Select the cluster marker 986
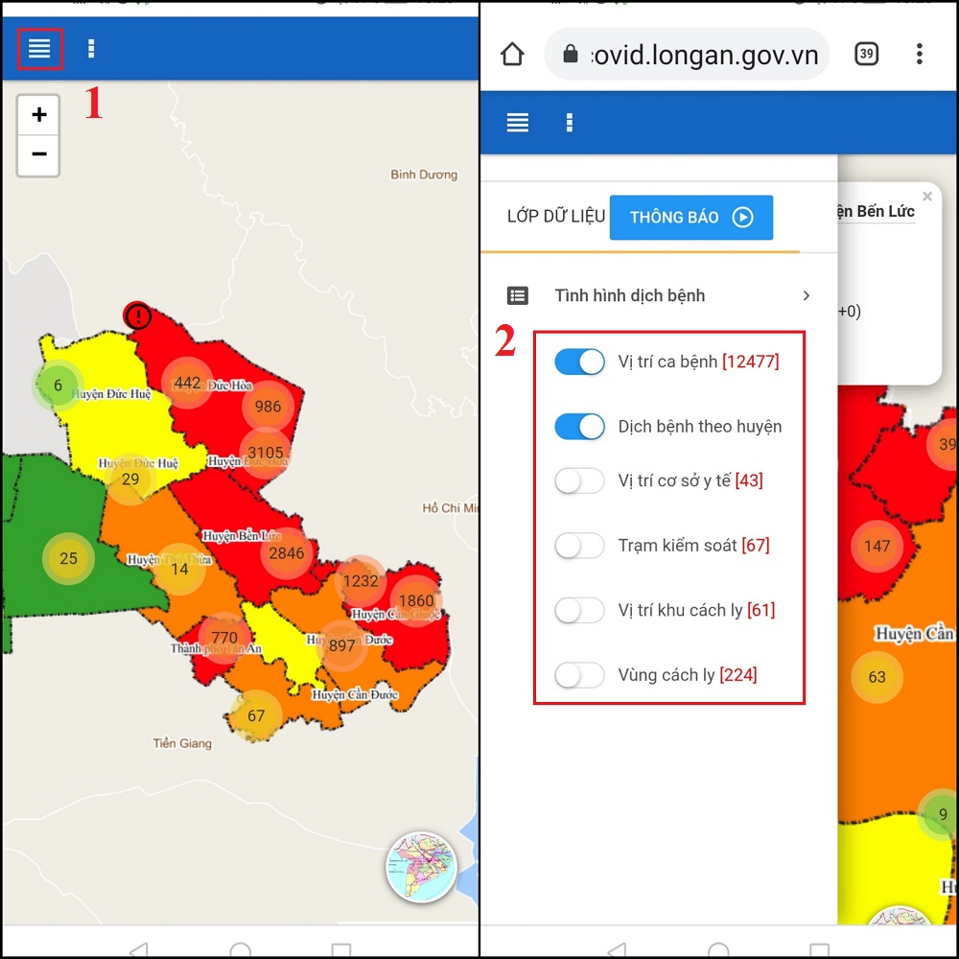 pos(268,406)
